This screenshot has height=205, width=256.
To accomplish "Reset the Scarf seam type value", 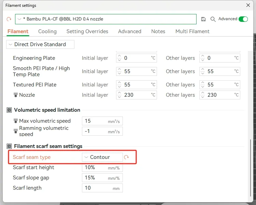I will pos(126,157).
